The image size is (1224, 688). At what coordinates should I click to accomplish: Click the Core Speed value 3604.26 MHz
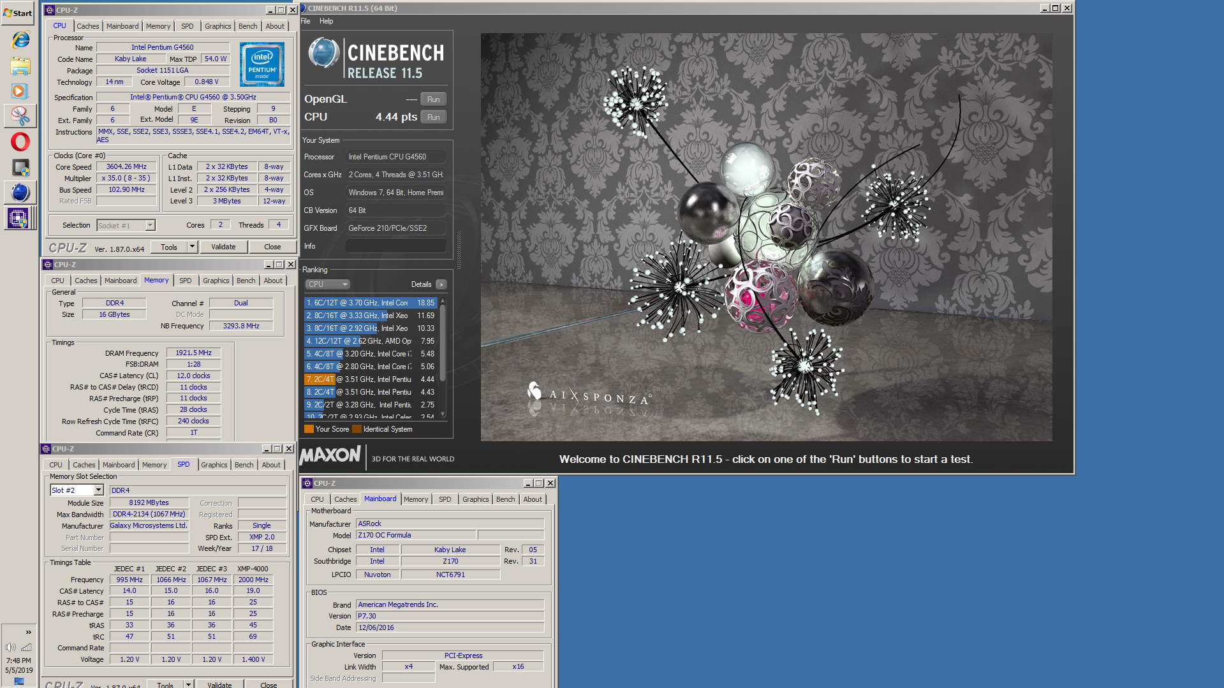pyautogui.click(x=126, y=166)
